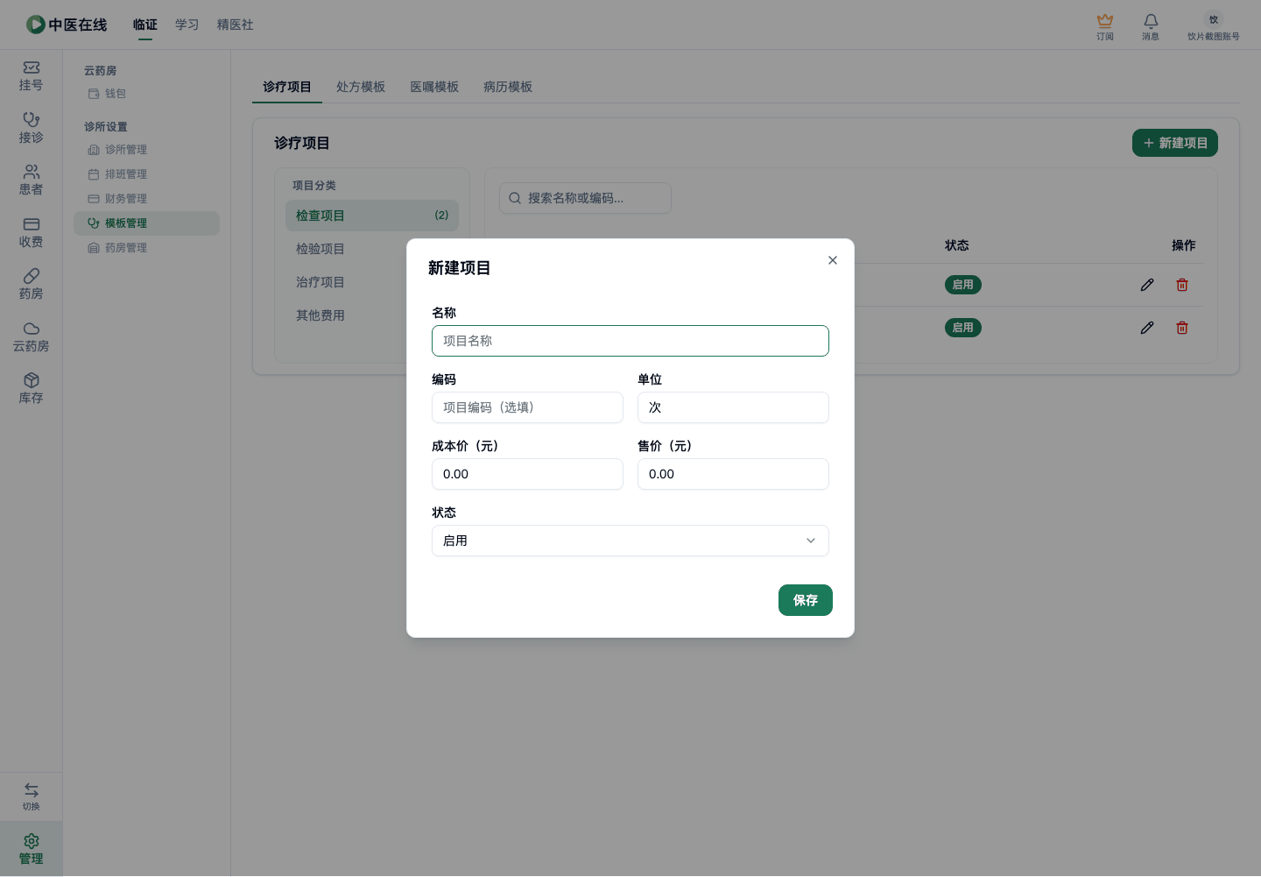Select the 病历模板 tab
The height and width of the screenshot is (877, 1261).
(x=508, y=87)
